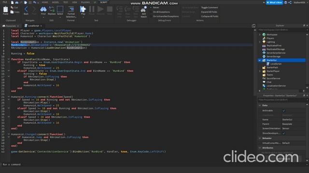The image size is (309, 173).
Task: Open the FILE menu
Action: (x=5, y=2)
